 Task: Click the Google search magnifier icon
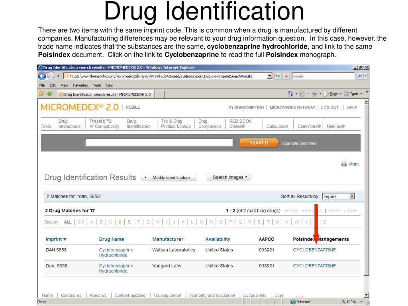pos(360,76)
